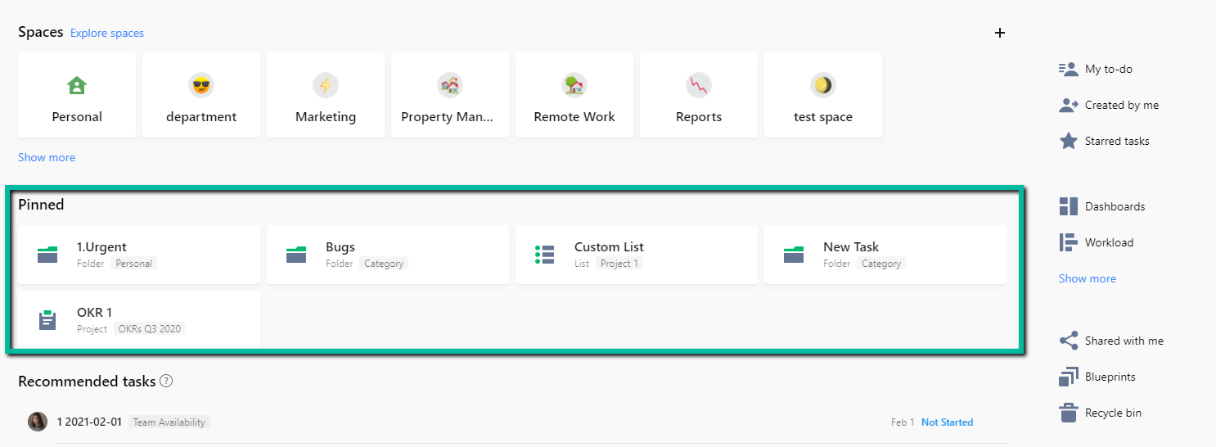Click the Shared with me icon
The image size is (1216, 447).
pos(1068,341)
